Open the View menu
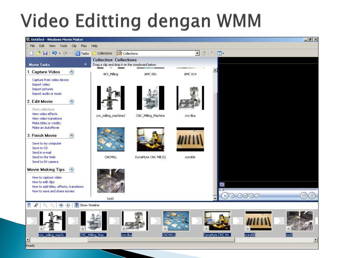Viewport: 344px width, 258px height. (x=52, y=46)
